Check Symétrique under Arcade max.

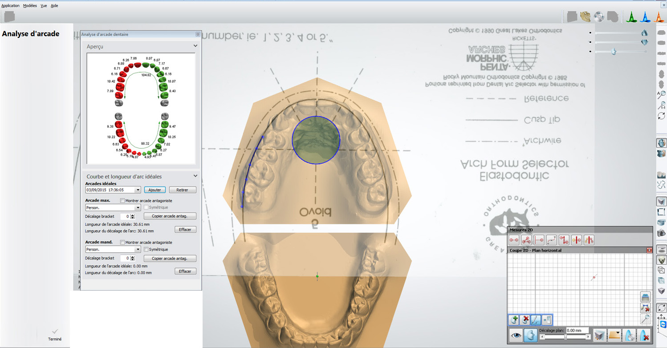(x=146, y=207)
